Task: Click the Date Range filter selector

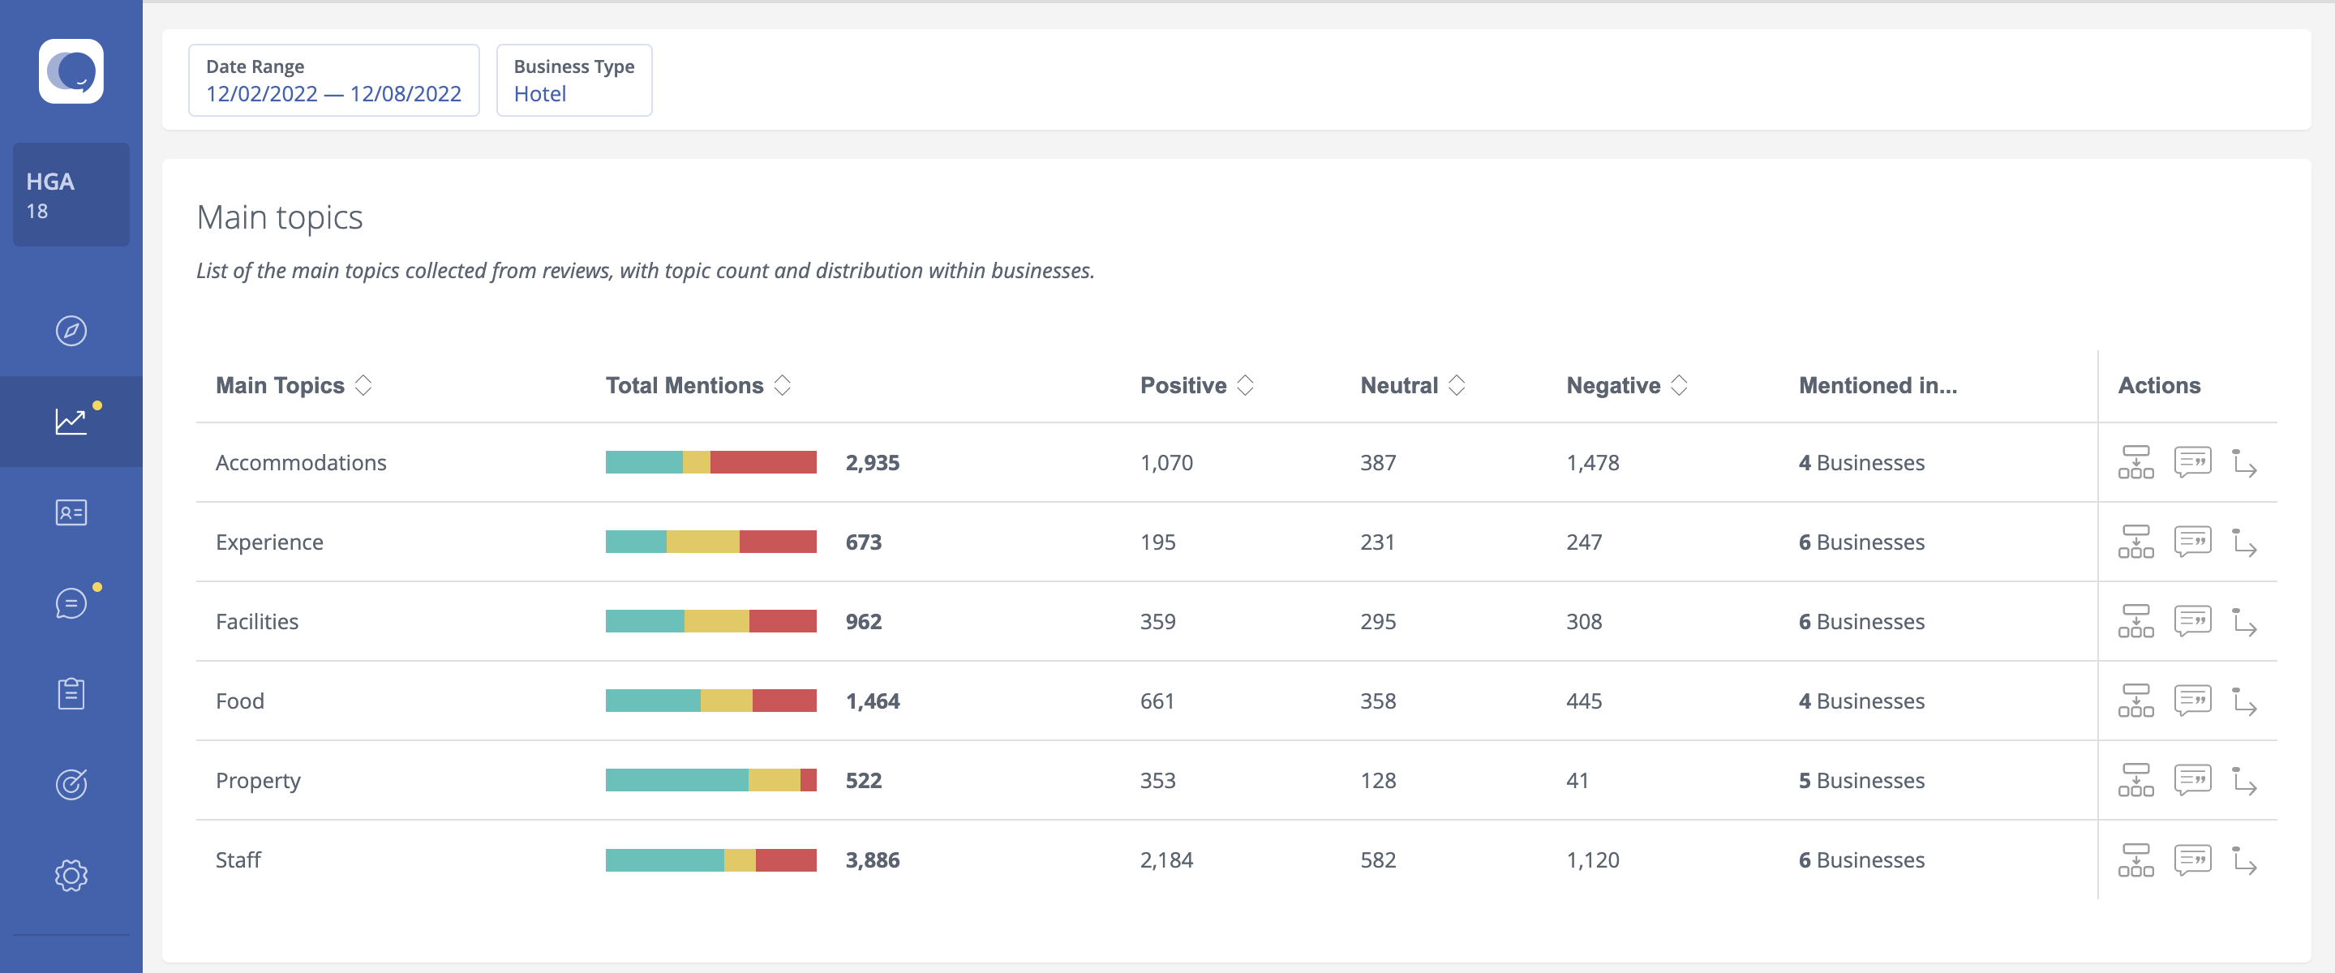Action: [x=332, y=79]
